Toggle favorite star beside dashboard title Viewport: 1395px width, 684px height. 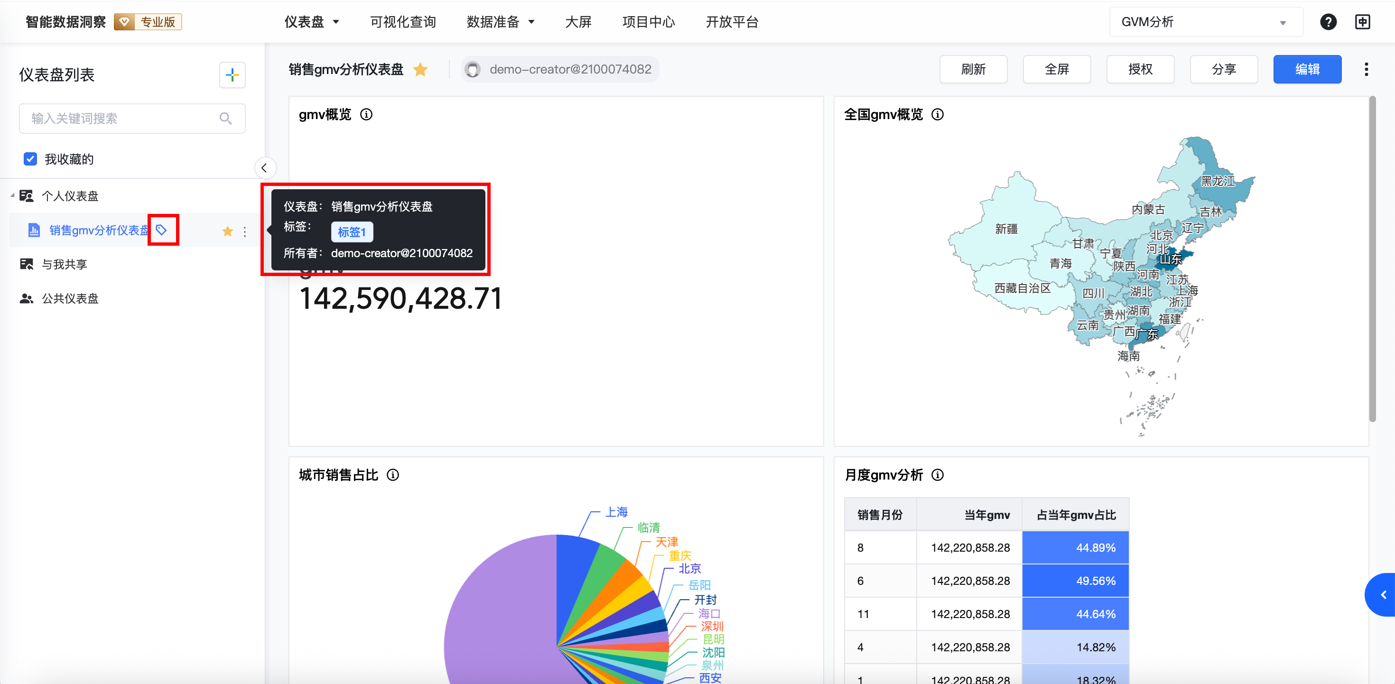click(x=420, y=69)
